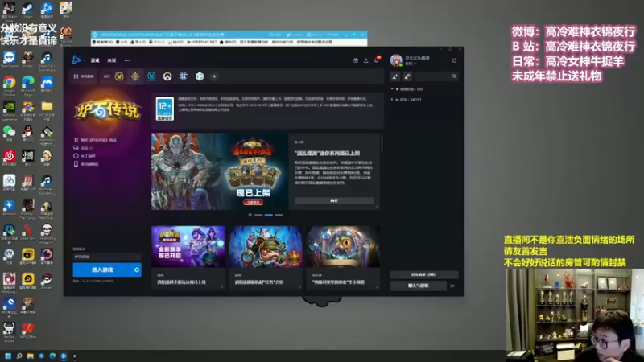Jump to the first carousel slide indicator
Screen dimensions: 644x362
tap(258, 215)
